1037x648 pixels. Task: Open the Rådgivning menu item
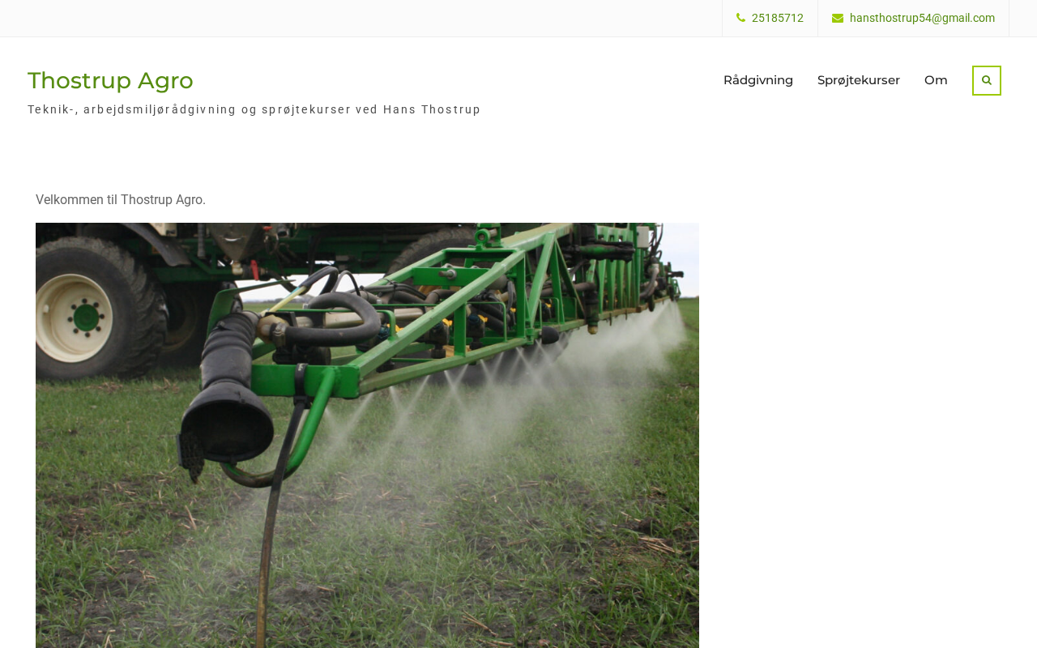(758, 80)
